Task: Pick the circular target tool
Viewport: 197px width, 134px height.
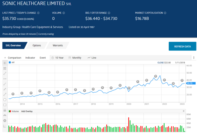Action: [5, 121]
